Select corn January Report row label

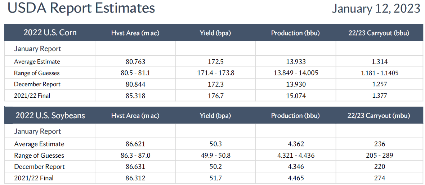coord(37,49)
